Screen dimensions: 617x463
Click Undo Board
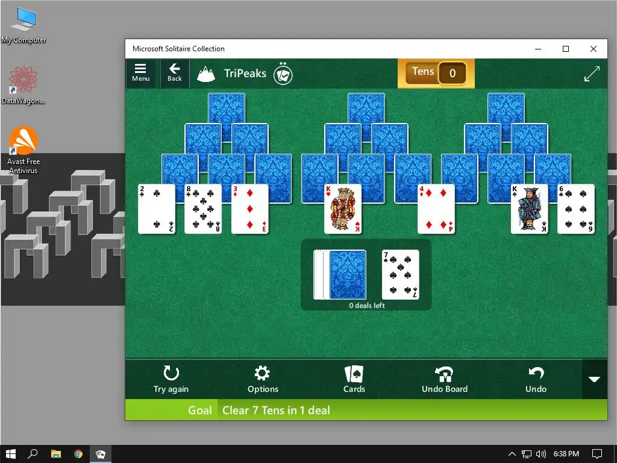445,379
